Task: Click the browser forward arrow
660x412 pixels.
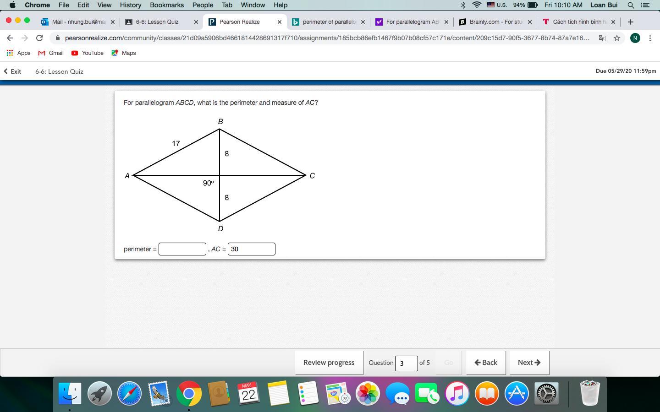Action: tap(25, 38)
